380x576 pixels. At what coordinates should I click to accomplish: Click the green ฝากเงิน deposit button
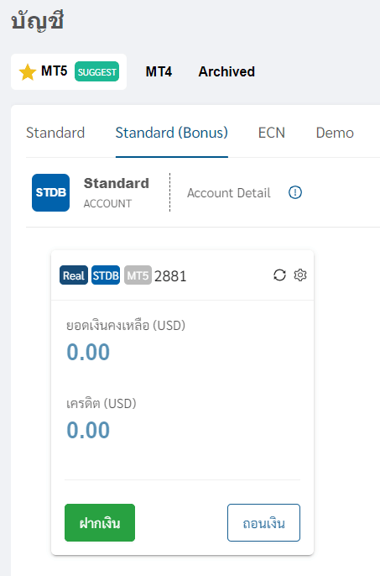point(100,523)
